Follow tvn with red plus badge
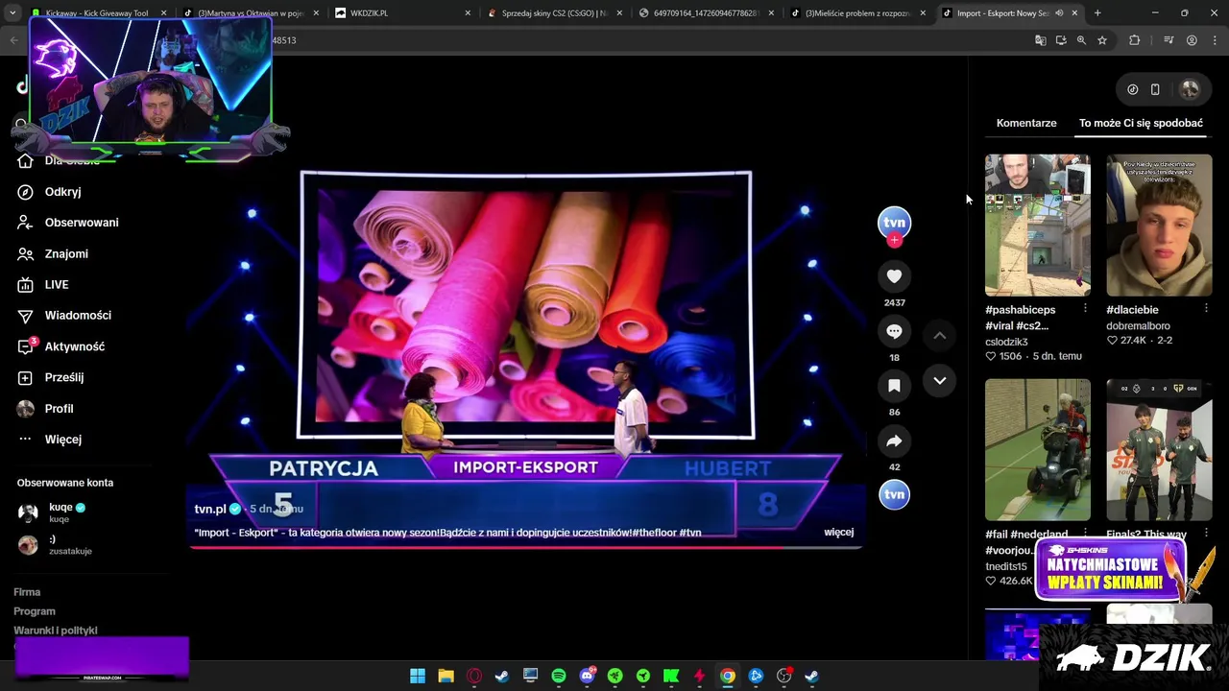This screenshot has width=1229, height=691. click(x=894, y=241)
